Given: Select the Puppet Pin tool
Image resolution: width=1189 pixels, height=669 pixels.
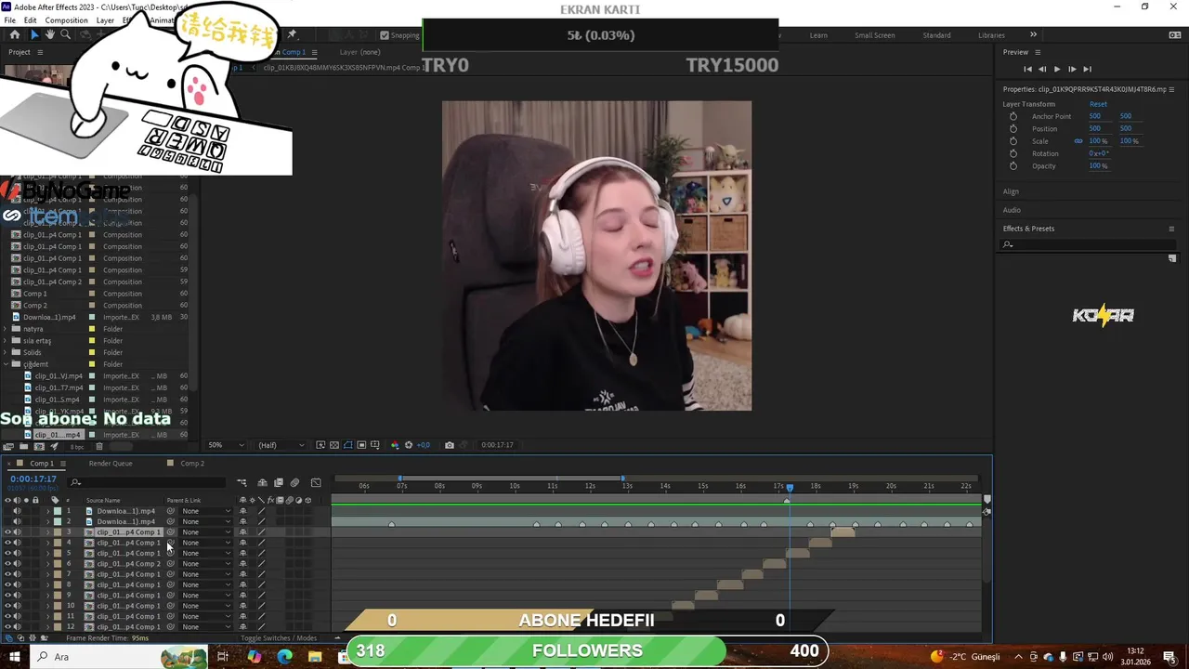Looking at the screenshot, I should point(292,35).
